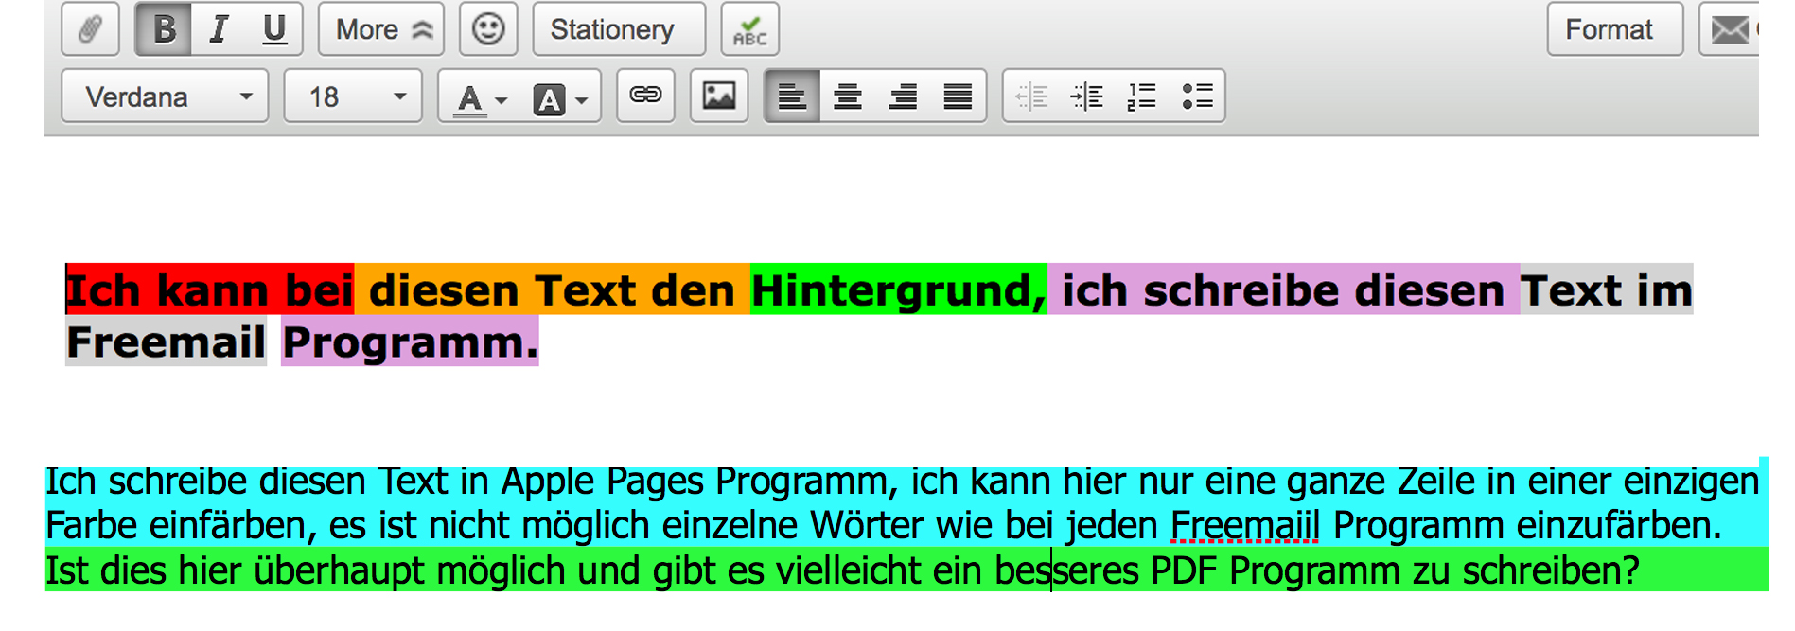Click the word 'überhaupt' in the green line
Viewport: 1795px width, 631px height.
[338, 570]
